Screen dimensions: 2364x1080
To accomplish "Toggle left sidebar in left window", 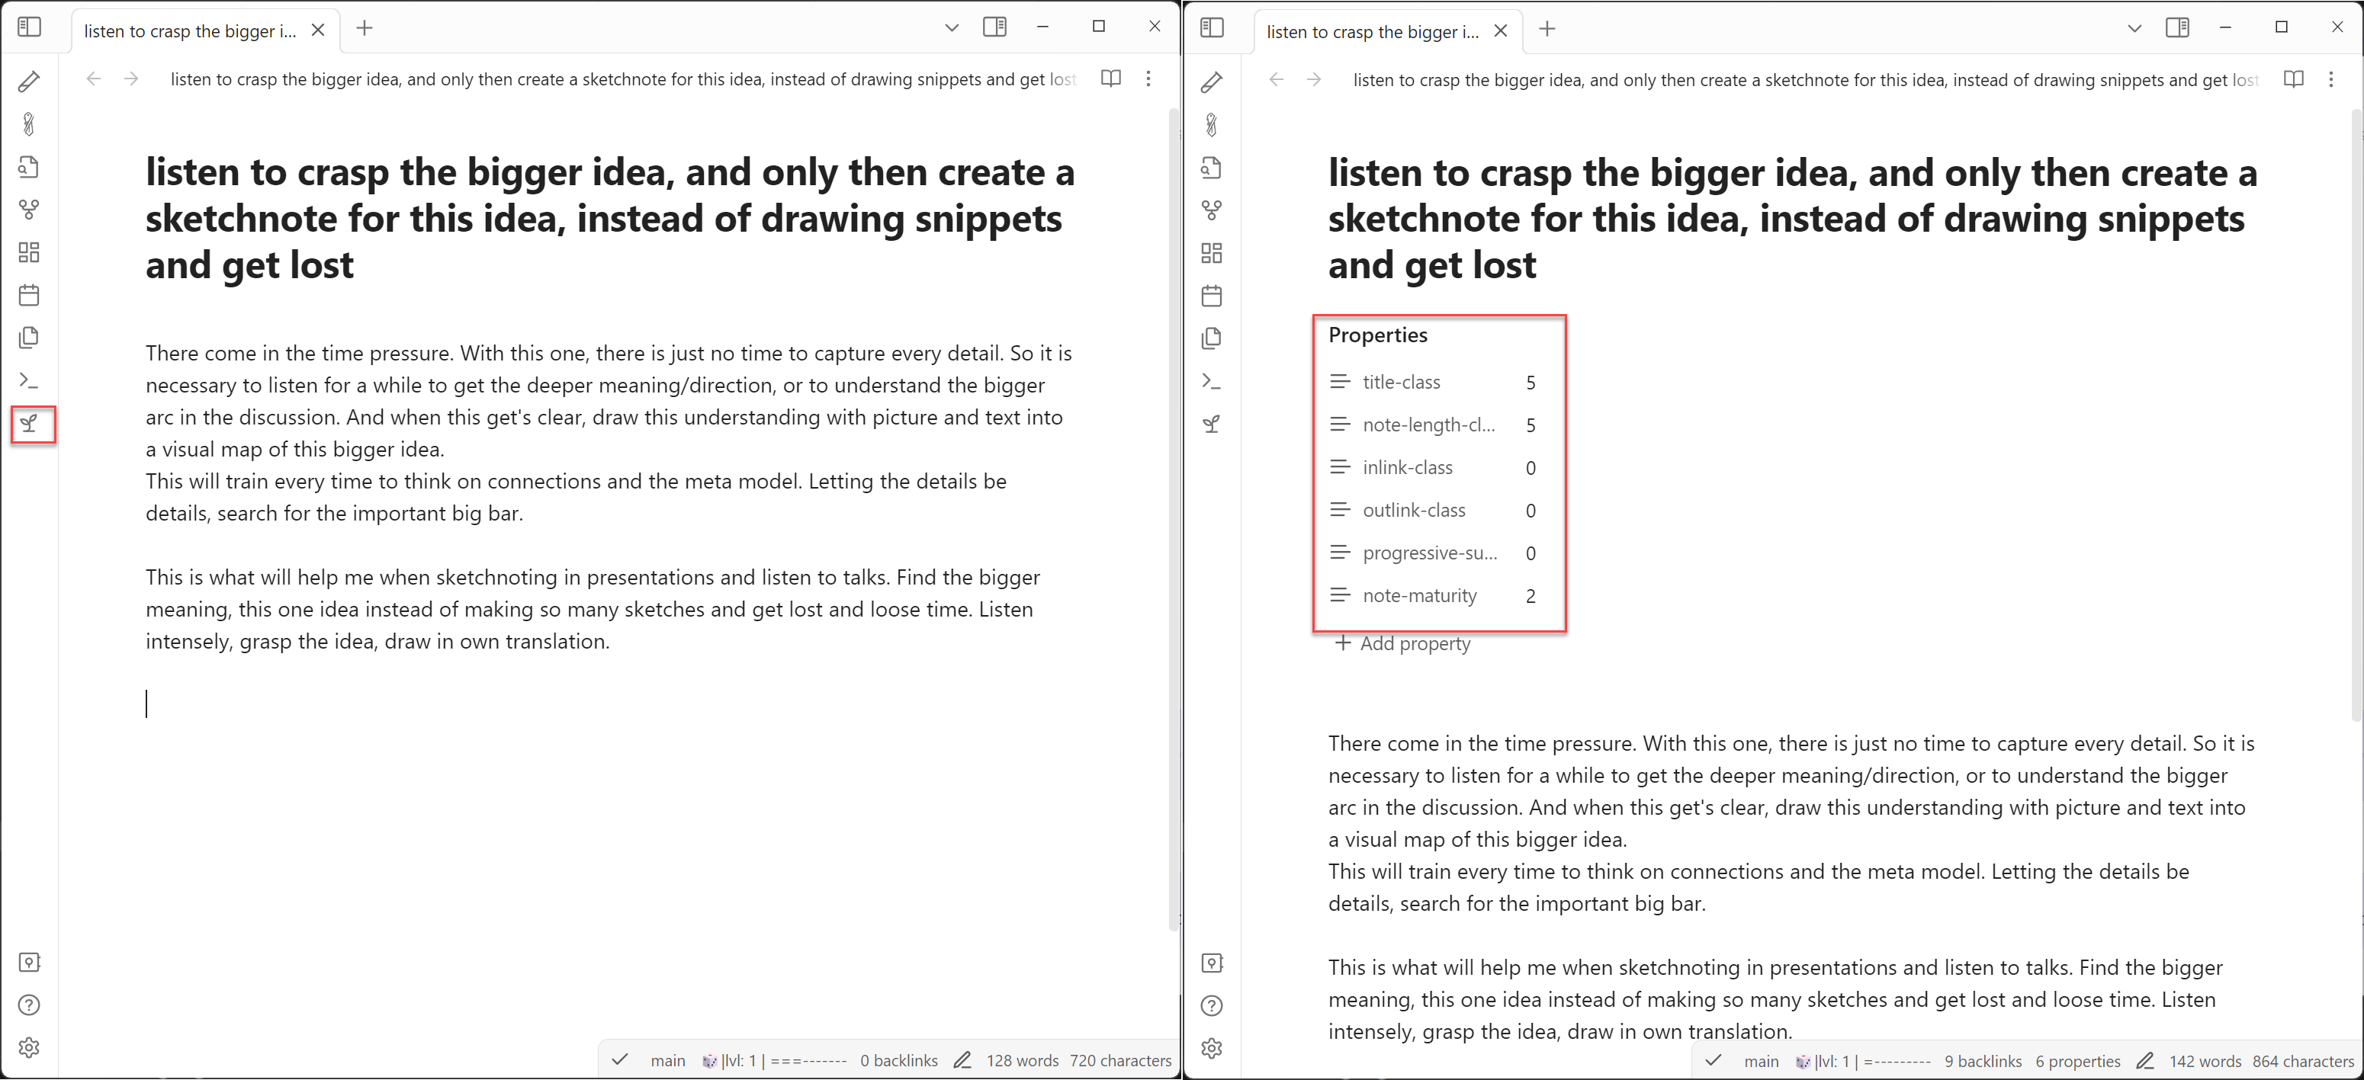I will [30, 27].
